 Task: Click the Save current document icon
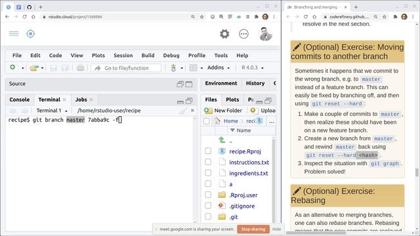[x=54, y=68]
